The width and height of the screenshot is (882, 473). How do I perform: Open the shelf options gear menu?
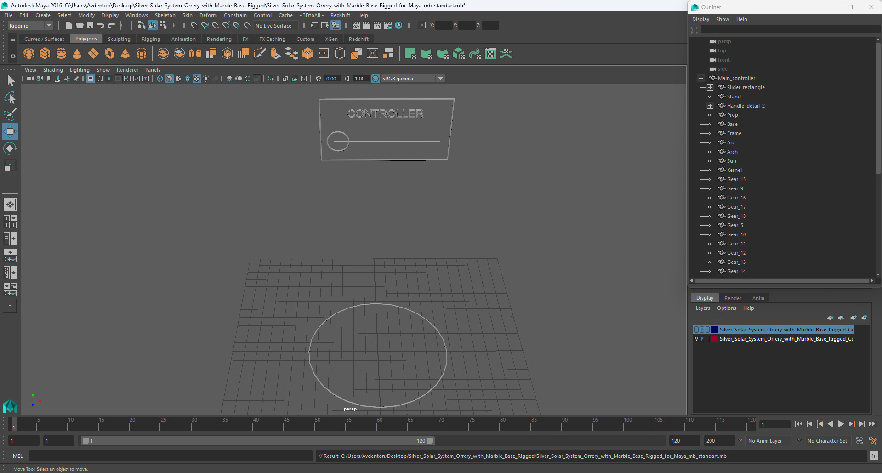pos(13,56)
